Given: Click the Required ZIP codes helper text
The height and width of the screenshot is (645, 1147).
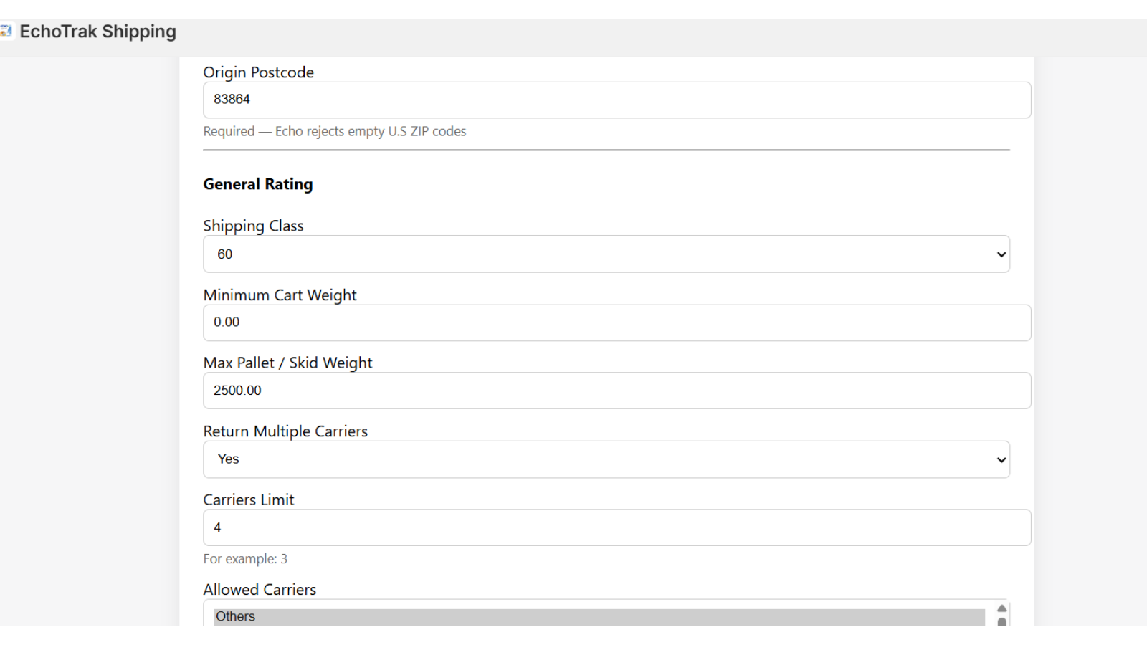Looking at the screenshot, I should pos(334,131).
